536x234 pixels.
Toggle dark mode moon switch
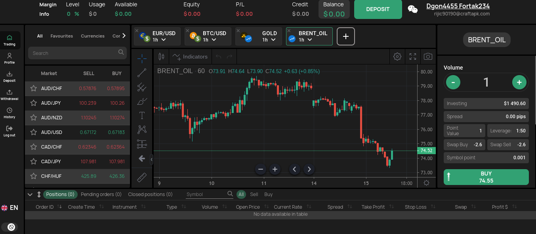pyautogui.click(x=11, y=226)
